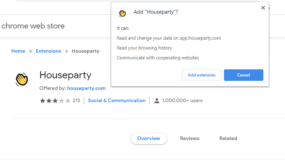
Task: Click the chevron after Home breadcrumb
Action: 31,51
